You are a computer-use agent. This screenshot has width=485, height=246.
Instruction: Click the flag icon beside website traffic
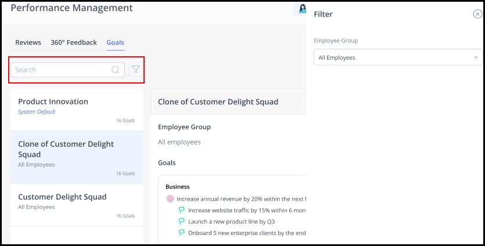click(x=181, y=210)
